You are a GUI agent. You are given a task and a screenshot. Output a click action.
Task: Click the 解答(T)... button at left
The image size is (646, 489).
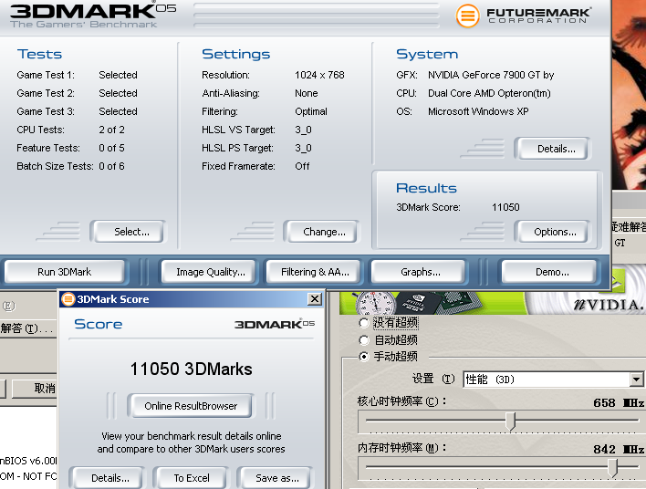[26, 328]
